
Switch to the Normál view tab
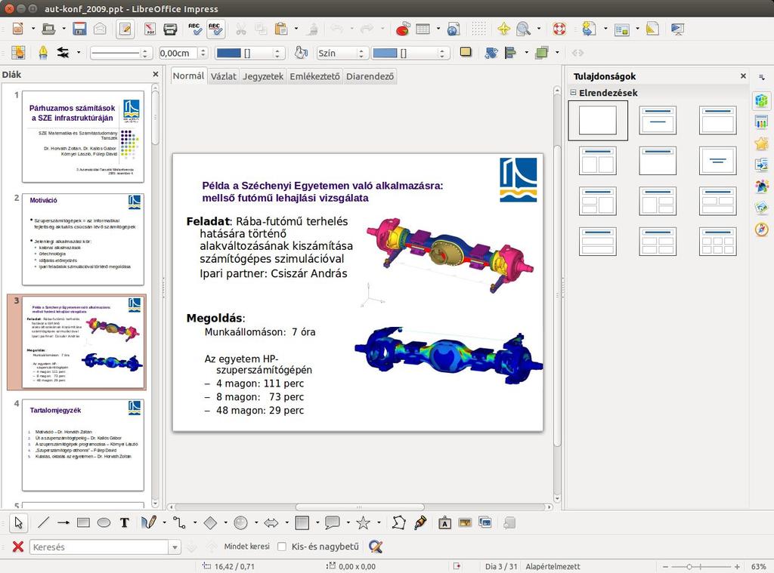pyautogui.click(x=188, y=76)
